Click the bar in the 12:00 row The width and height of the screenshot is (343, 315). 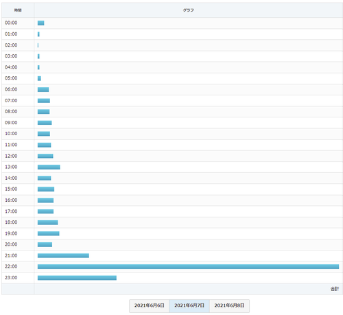coord(45,156)
